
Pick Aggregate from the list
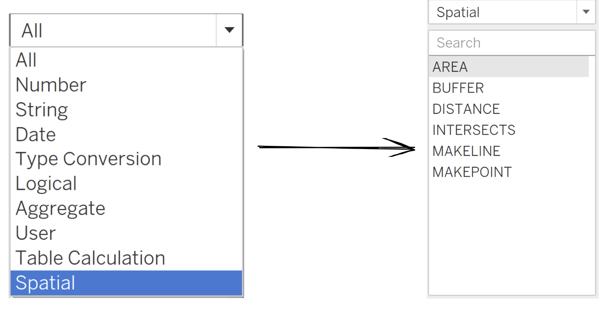[x=60, y=209]
